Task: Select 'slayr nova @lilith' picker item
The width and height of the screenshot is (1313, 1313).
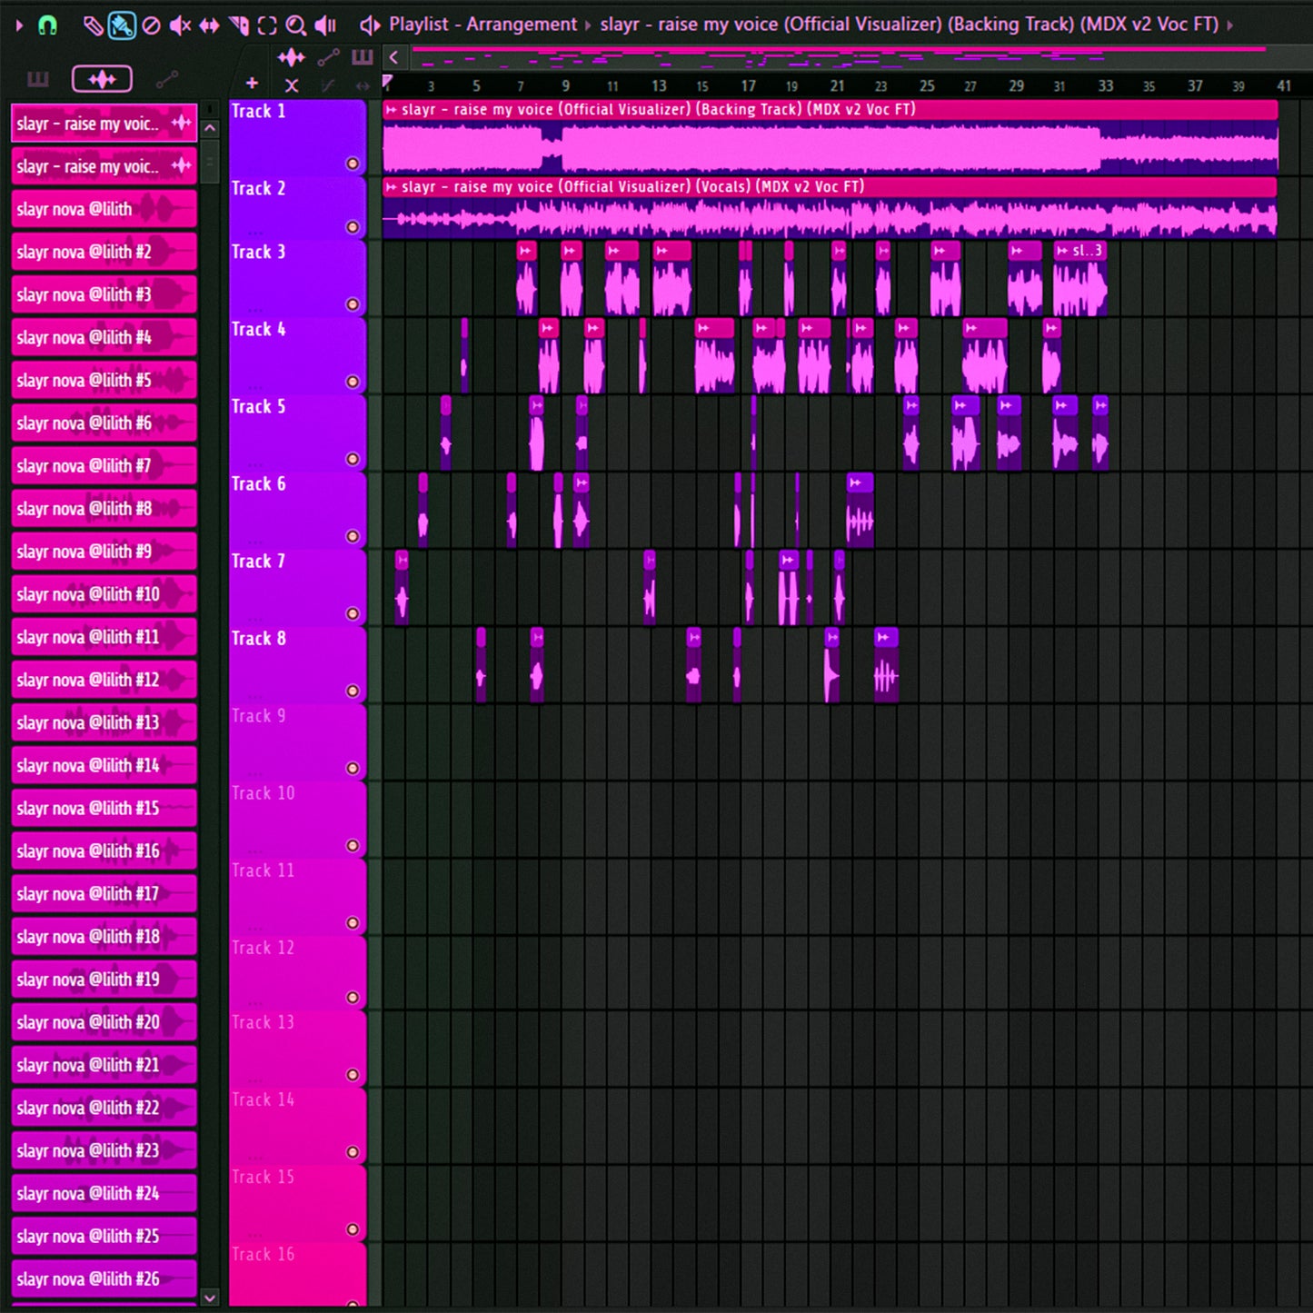Action: pyautogui.click(x=104, y=209)
